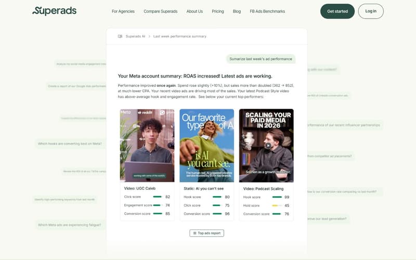Click the Get started button

[x=337, y=11]
